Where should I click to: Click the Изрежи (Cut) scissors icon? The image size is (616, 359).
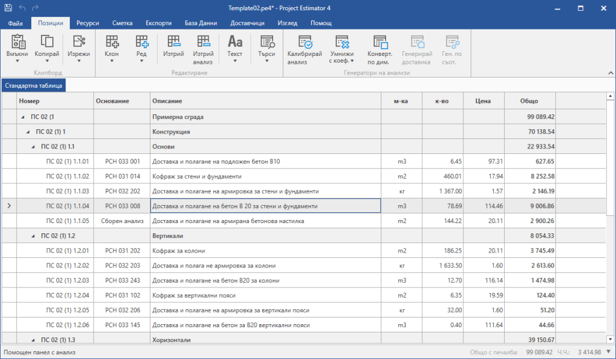pos(79,42)
